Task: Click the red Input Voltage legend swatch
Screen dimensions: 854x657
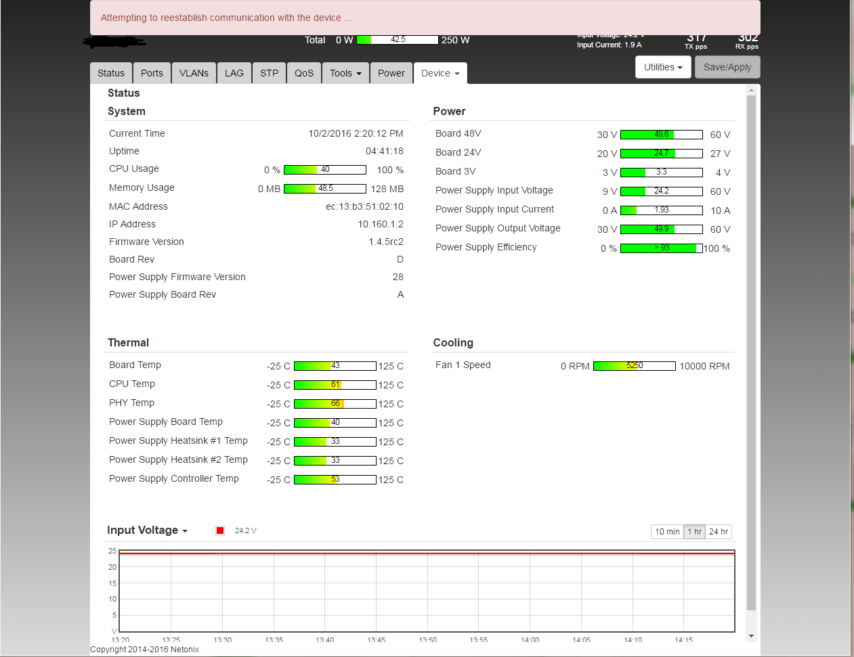Action: coord(220,530)
